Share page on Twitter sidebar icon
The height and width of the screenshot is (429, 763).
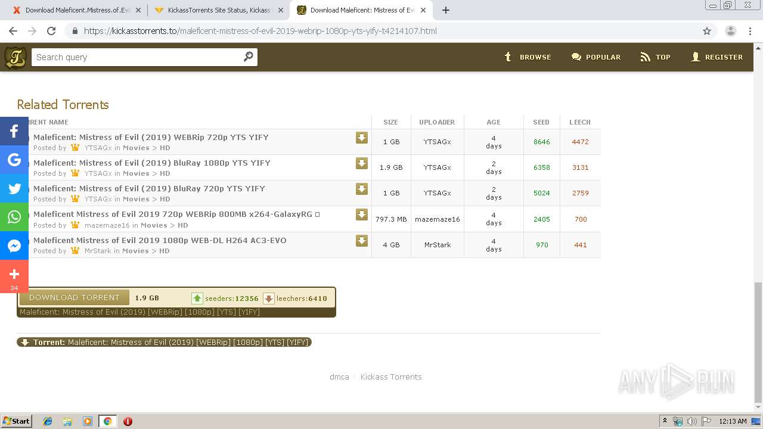tap(14, 188)
